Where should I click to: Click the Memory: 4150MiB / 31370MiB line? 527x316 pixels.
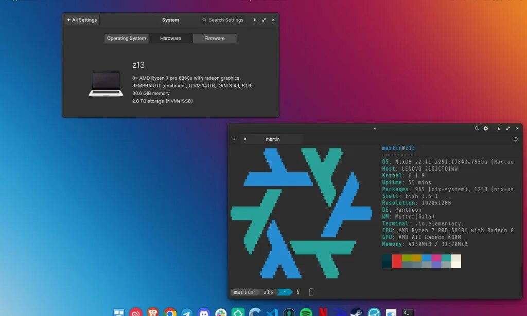425,244
